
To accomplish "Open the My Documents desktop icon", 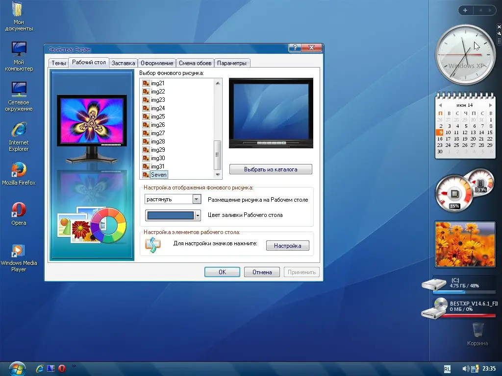I will [x=19, y=16].
